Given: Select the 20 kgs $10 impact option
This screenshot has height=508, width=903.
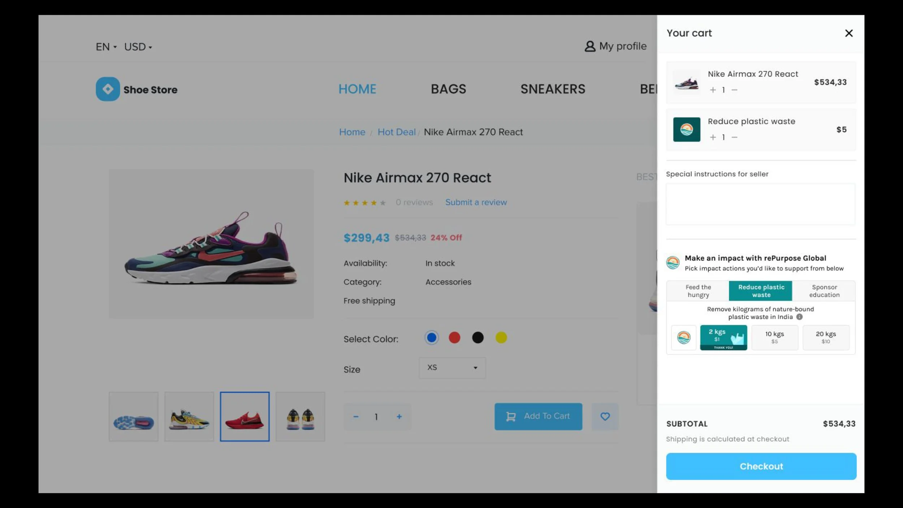Looking at the screenshot, I should [x=826, y=337].
